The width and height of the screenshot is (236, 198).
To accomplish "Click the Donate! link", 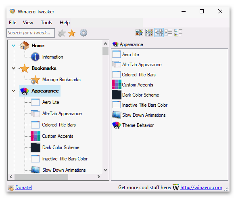I will click(x=23, y=187).
